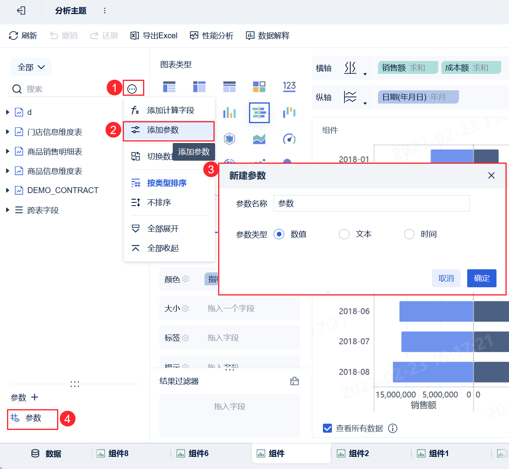Expand the 商品信息维度表 node
The width and height of the screenshot is (509, 469).
(x=7, y=171)
